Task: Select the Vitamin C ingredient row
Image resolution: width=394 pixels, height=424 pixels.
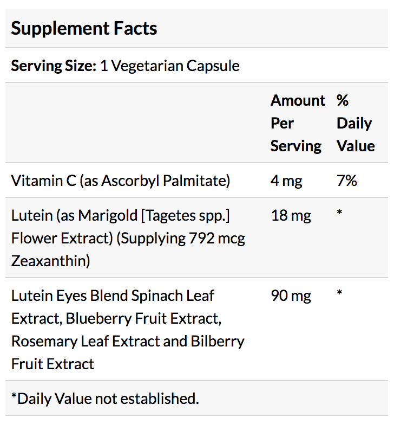Action: point(197,181)
